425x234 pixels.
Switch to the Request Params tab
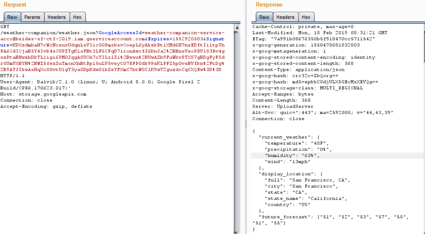click(32, 17)
